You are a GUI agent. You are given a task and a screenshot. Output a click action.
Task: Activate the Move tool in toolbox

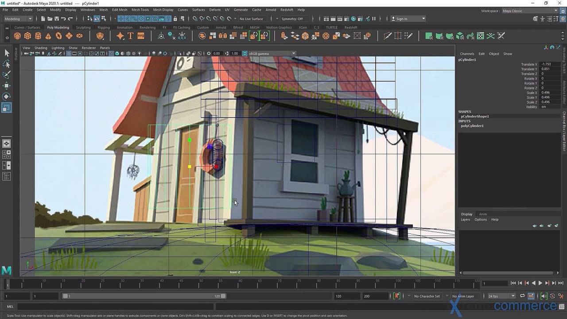coord(7,86)
